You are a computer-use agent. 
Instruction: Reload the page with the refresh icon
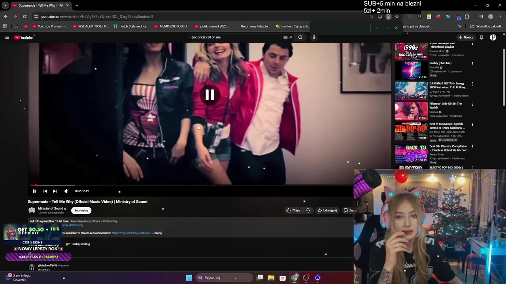pos(25,17)
